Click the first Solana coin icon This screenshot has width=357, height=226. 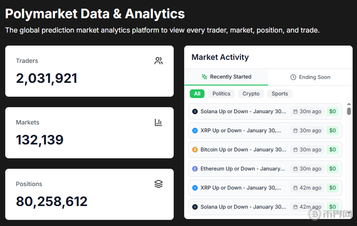(195, 111)
